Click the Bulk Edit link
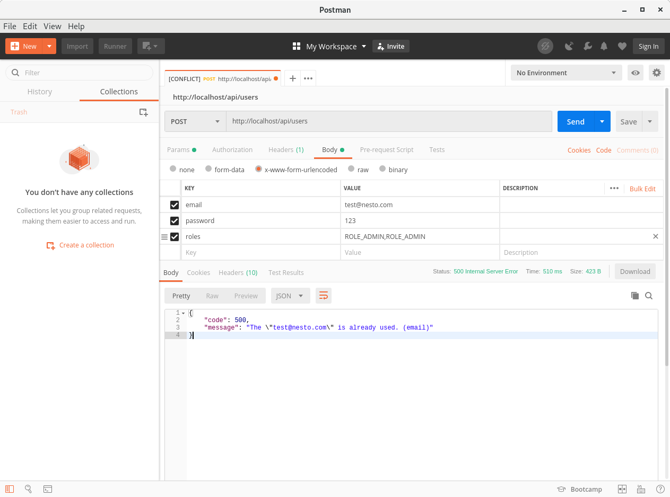This screenshot has width=670, height=497. pyautogui.click(x=642, y=189)
